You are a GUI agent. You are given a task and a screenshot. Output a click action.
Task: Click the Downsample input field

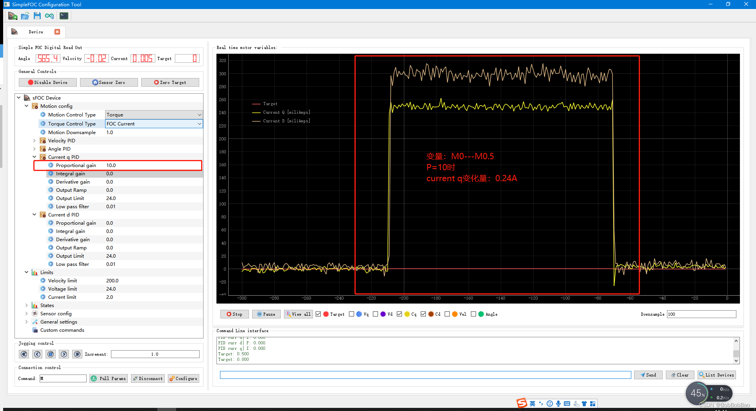coord(701,314)
